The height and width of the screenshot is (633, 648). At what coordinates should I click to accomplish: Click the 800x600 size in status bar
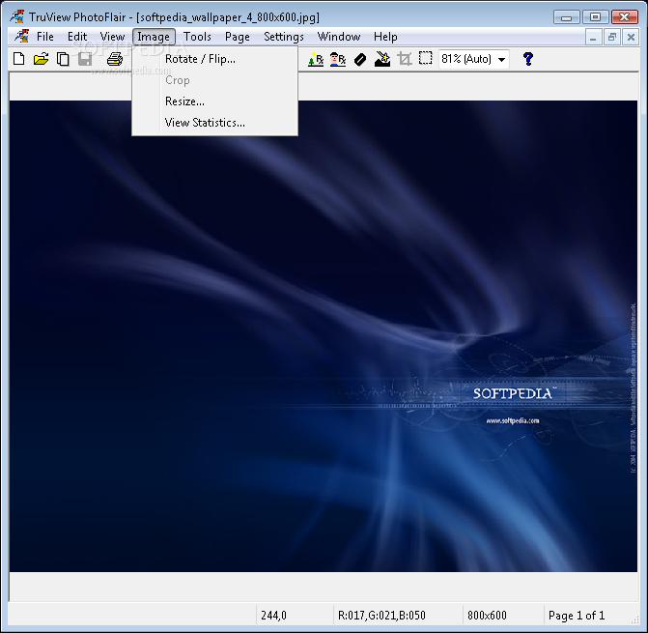click(487, 616)
